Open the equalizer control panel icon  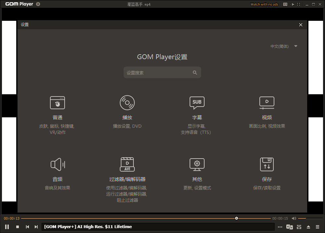(x=299, y=227)
